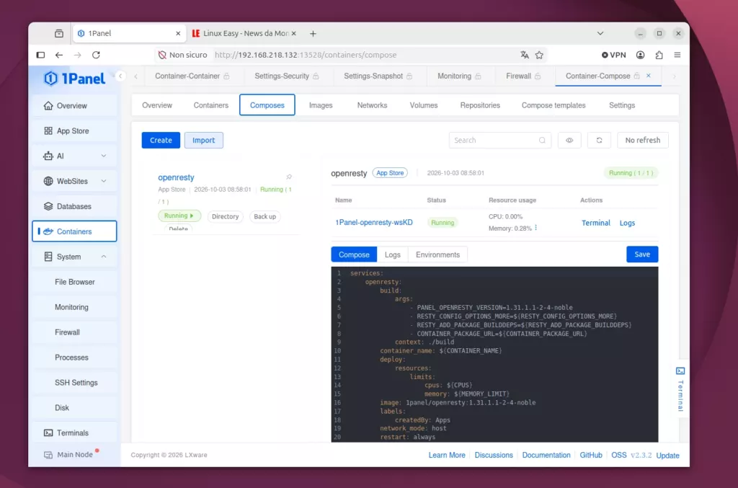Click the Update link in footer

pyautogui.click(x=667, y=456)
